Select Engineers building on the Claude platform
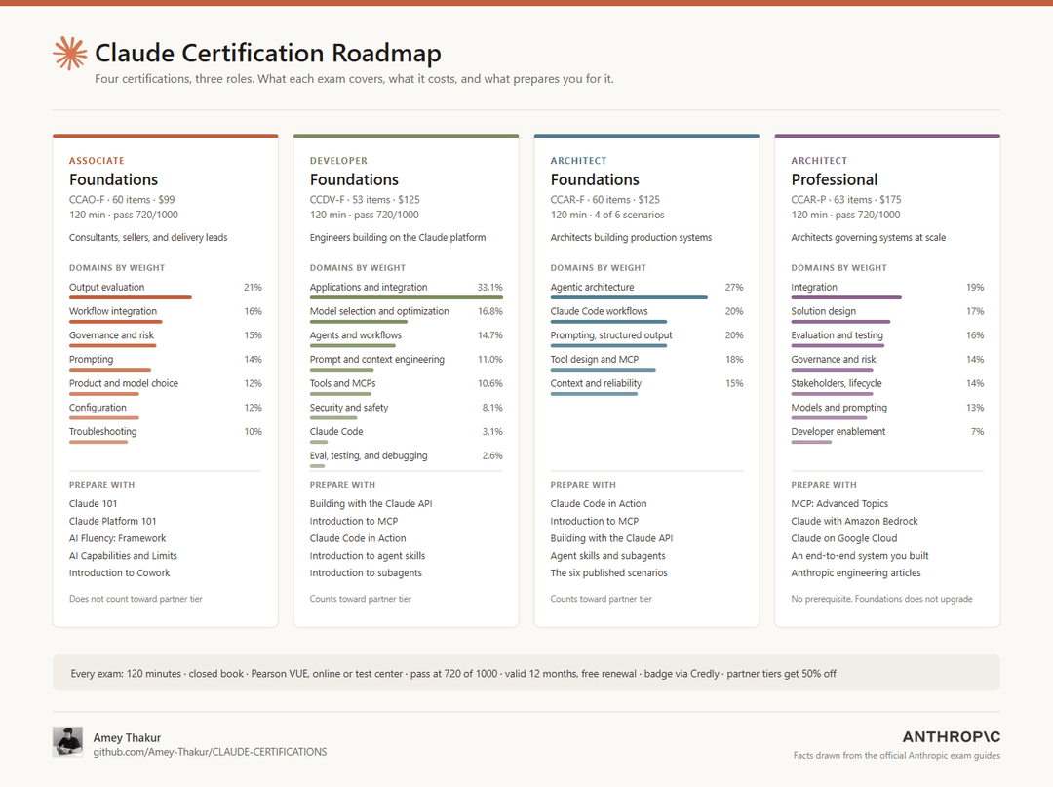The image size is (1053, 787). point(398,237)
